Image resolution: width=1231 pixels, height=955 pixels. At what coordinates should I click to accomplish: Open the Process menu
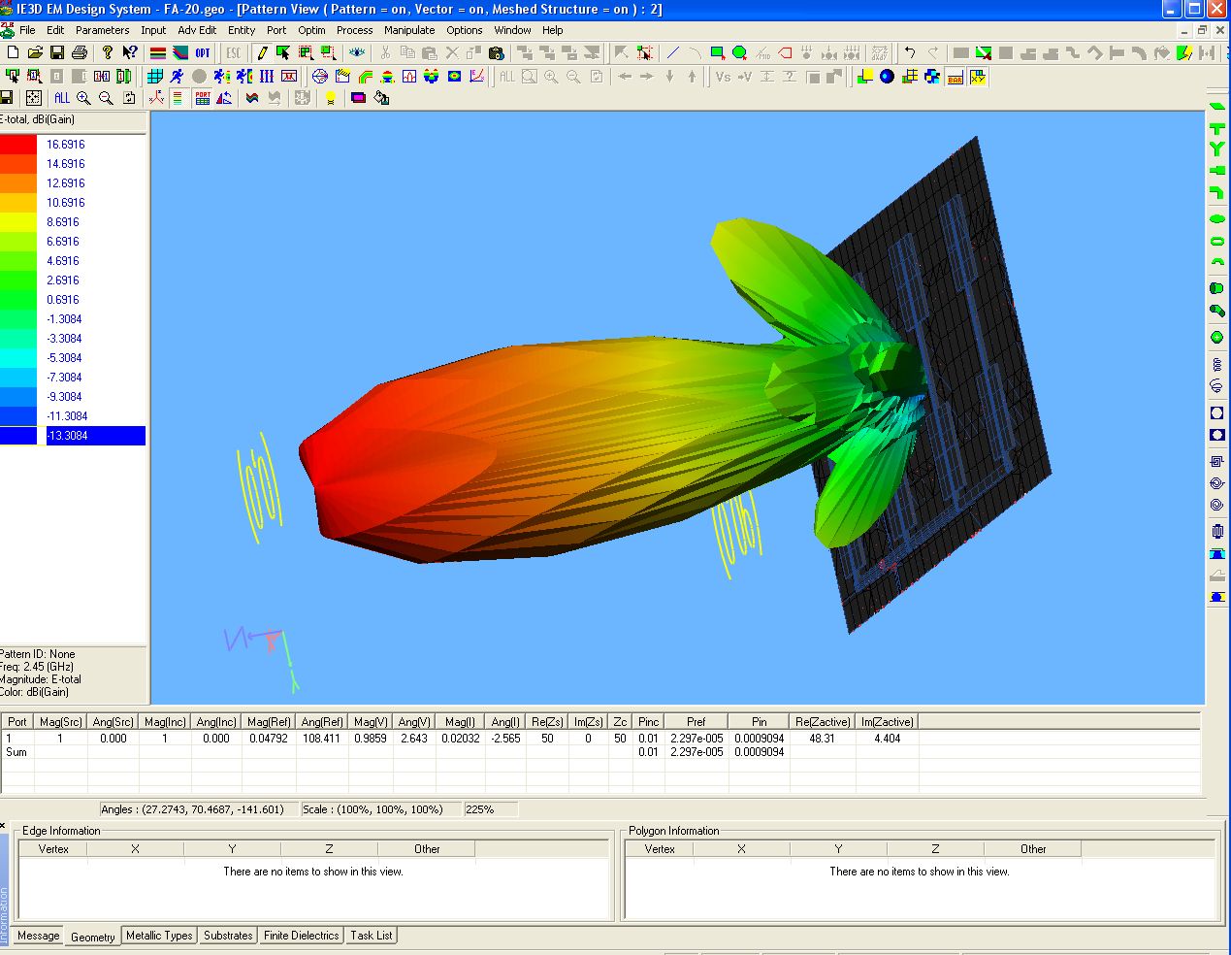pos(354,30)
